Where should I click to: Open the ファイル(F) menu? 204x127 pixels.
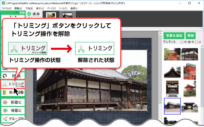click(6, 8)
